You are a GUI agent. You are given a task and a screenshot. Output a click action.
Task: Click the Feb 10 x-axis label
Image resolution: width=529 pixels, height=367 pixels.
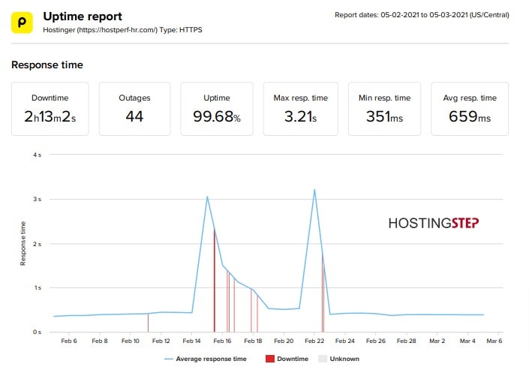(x=131, y=341)
